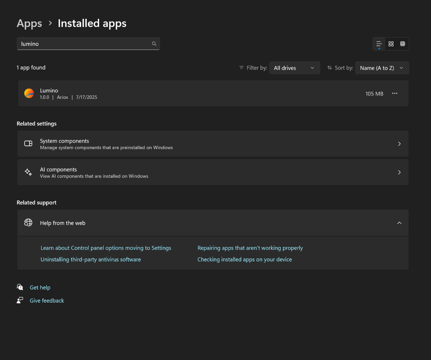Open Uninstalling third-party antivirus software link
Viewport: 431px width, 360px height.
(91, 259)
